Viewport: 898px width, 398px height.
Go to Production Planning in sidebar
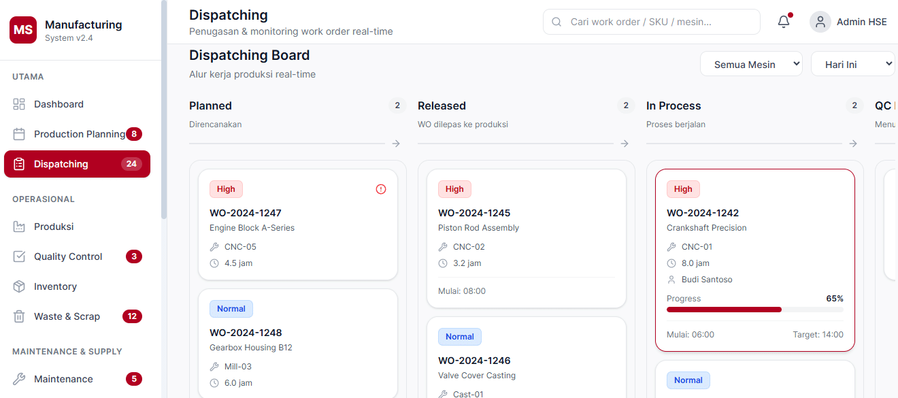click(x=79, y=134)
